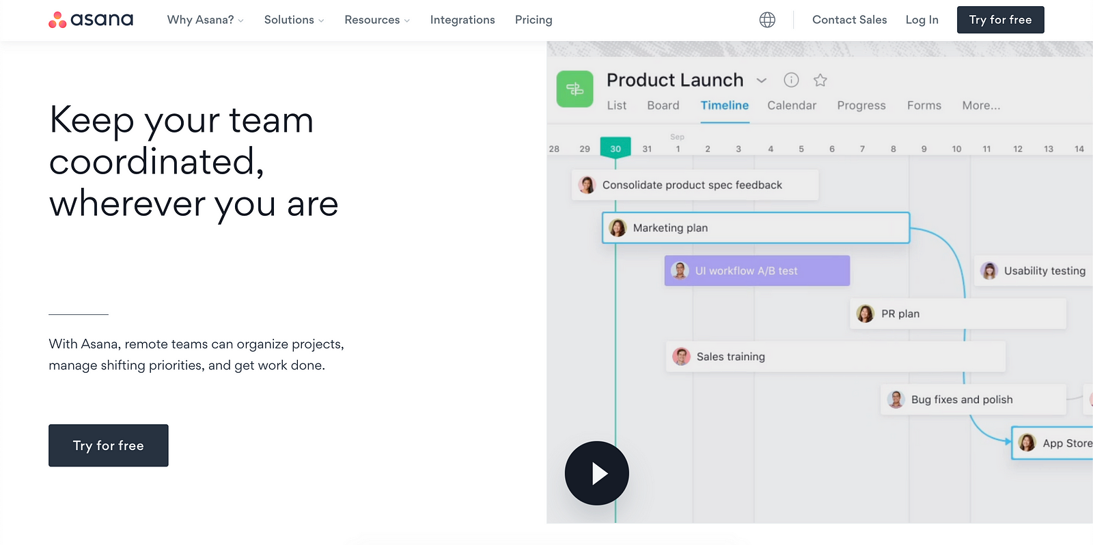Image resolution: width=1093 pixels, height=545 pixels.
Task: Star the Product Launch project
Action: pos(820,80)
